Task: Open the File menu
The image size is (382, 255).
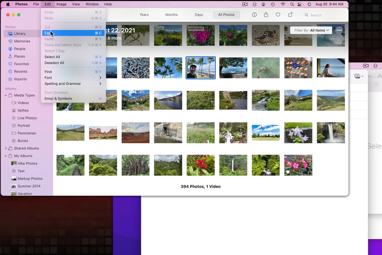Action: coord(36,4)
